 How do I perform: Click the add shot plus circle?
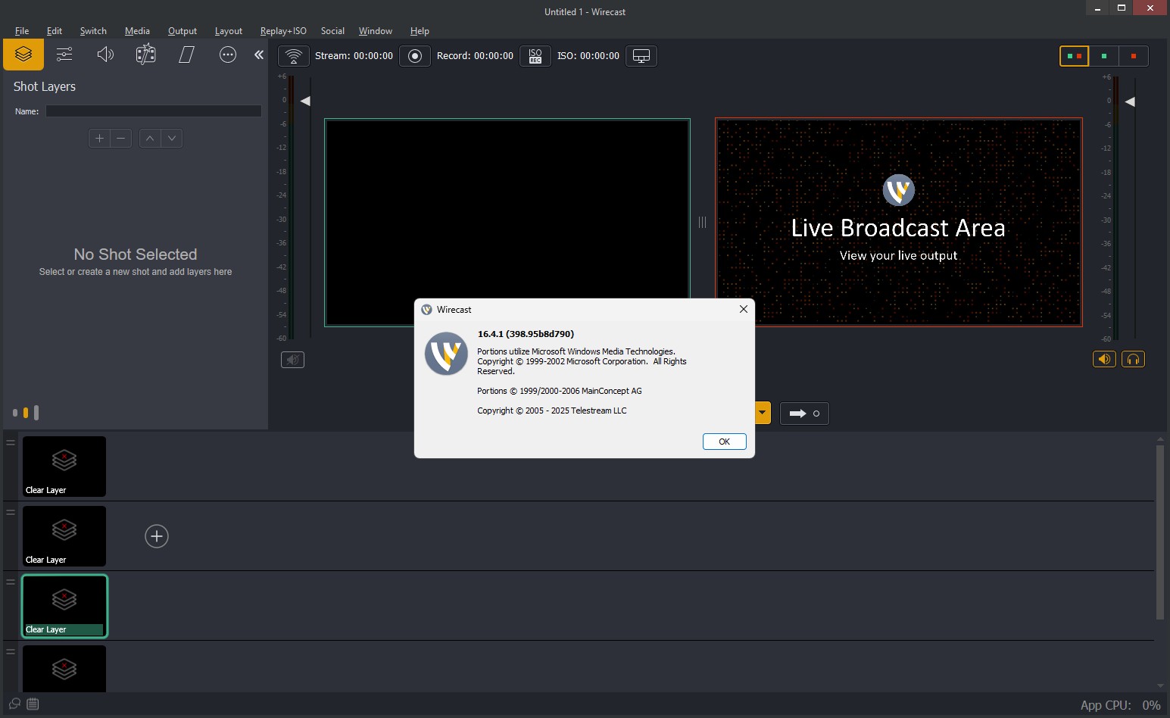click(157, 536)
